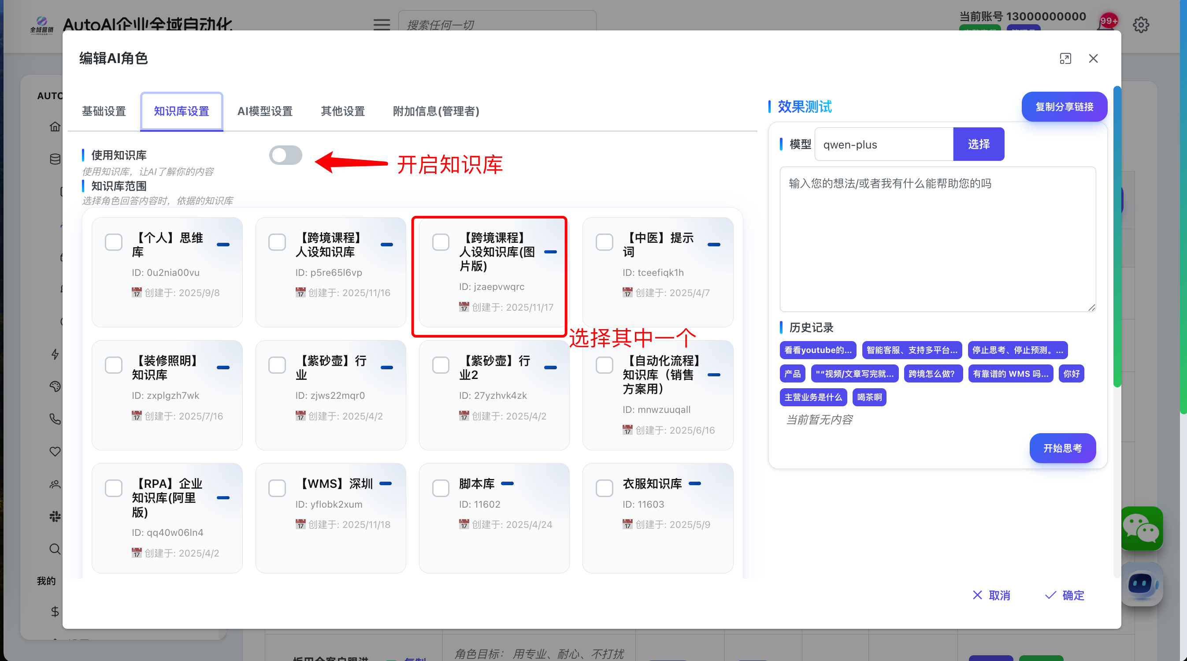Click the phone icon in sidebar
Viewport: 1187px width, 661px height.
(55, 419)
